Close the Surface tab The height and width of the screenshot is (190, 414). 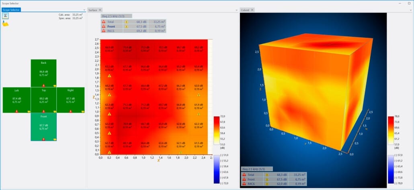point(100,10)
